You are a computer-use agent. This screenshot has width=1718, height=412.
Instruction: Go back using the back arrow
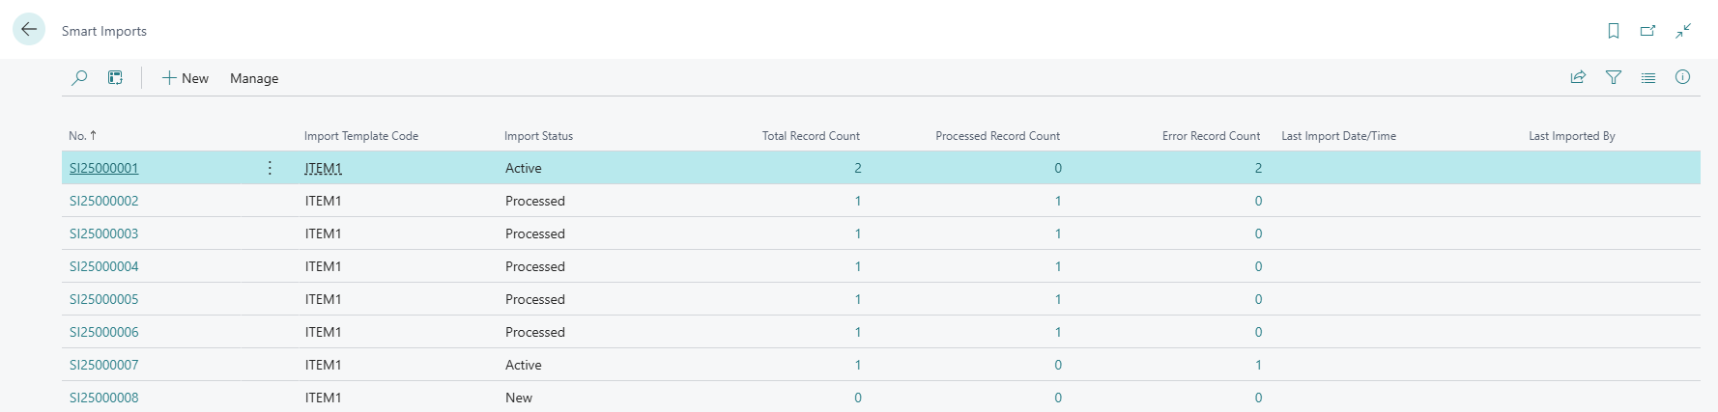coord(29,30)
